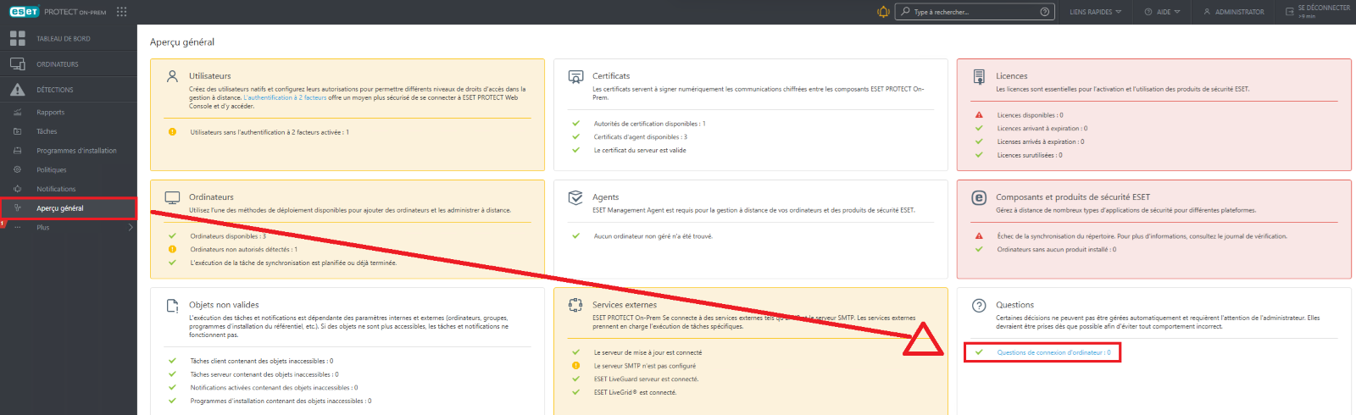Open the orange notification bell
Screen dimensions: 1356x415
coord(883,12)
